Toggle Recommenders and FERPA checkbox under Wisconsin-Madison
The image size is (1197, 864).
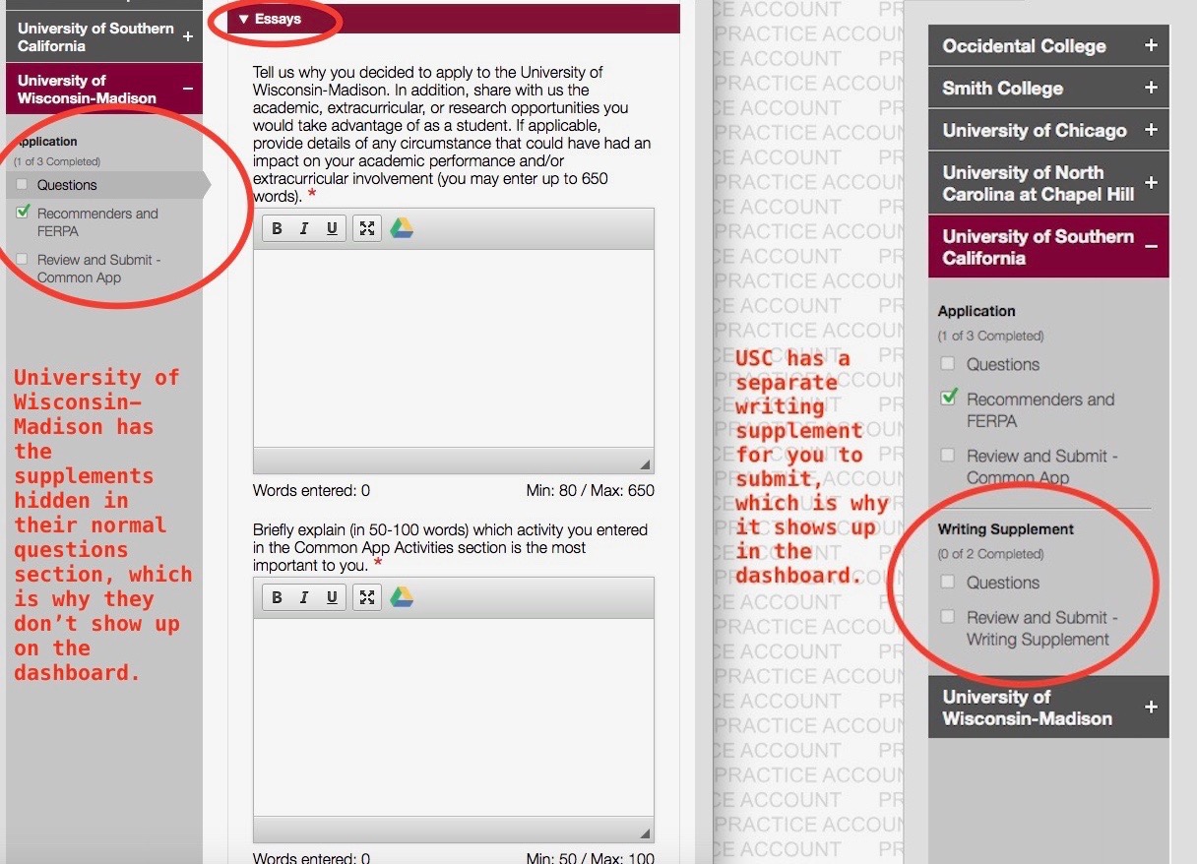(23, 213)
